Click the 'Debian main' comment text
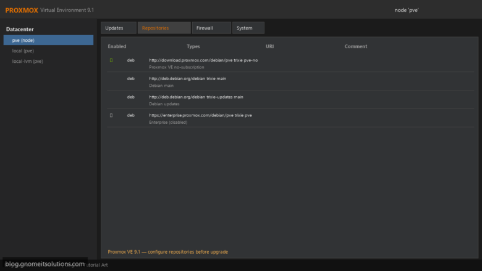The width and height of the screenshot is (482, 271). (x=161, y=86)
